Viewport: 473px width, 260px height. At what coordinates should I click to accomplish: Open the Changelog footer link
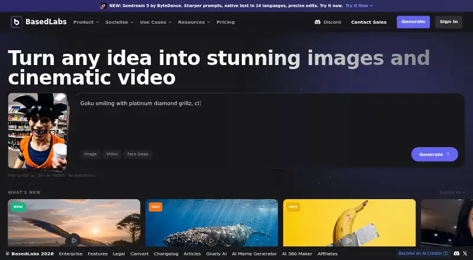point(166,253)
